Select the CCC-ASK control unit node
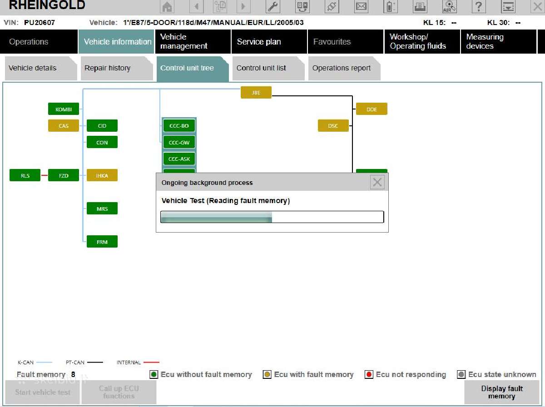The height and width of the screenshot is (407, 545). (179, 159)
